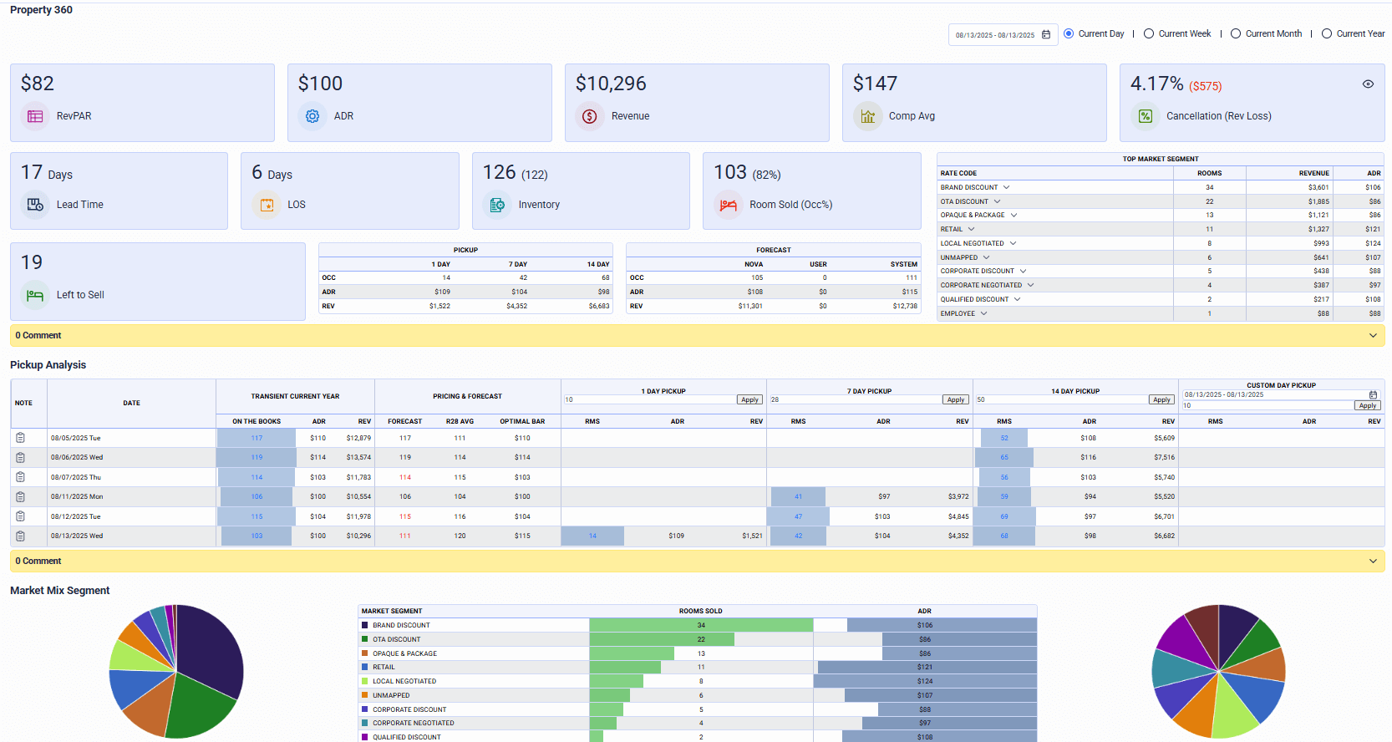Viewport: 1392px width, 742px height.
Task: Click 14 Day pickup RMS 68 link
Action: click(1004, 536)
